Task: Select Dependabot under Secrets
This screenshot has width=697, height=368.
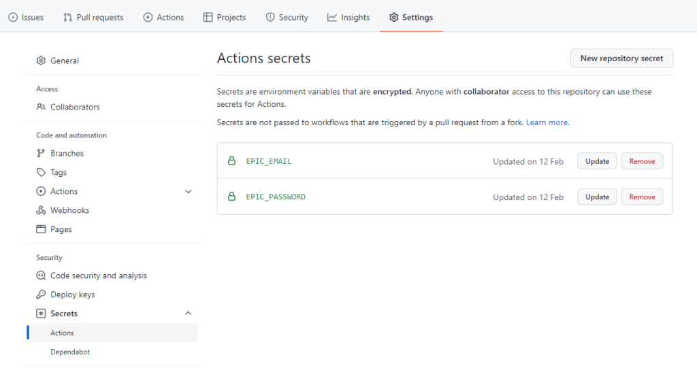Action: click(70, 352)
